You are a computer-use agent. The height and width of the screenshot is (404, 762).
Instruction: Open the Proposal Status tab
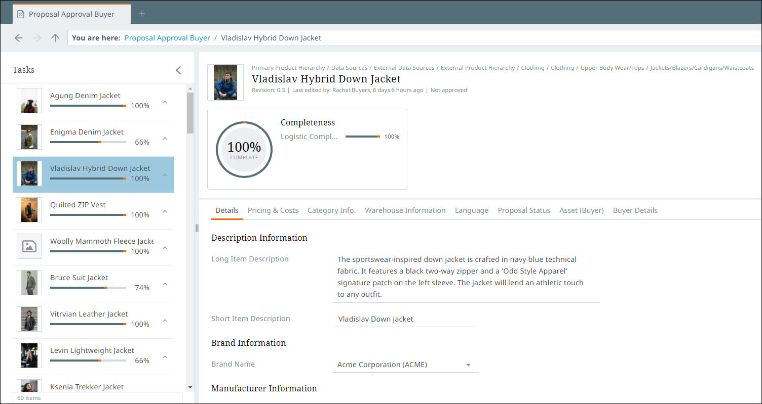tap(523, 210)
